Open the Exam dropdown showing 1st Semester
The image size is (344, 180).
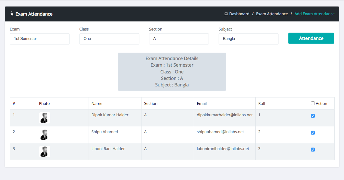(x=40, y=39)
